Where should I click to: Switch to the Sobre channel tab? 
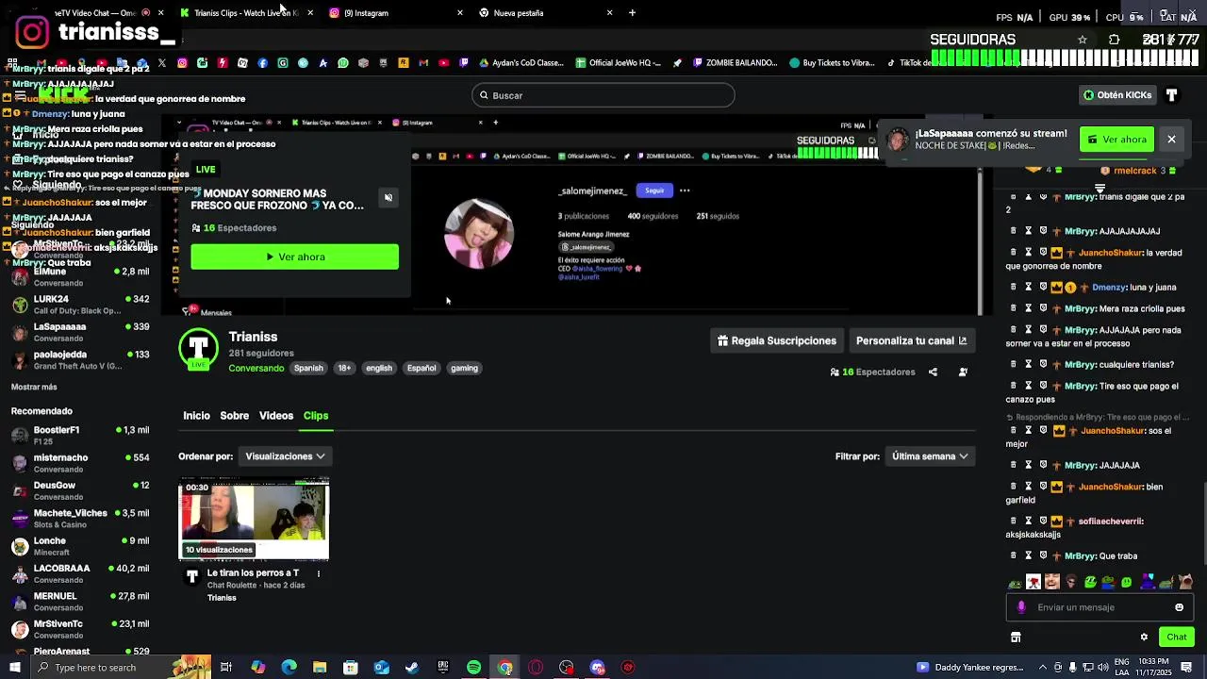click(235, 416)
